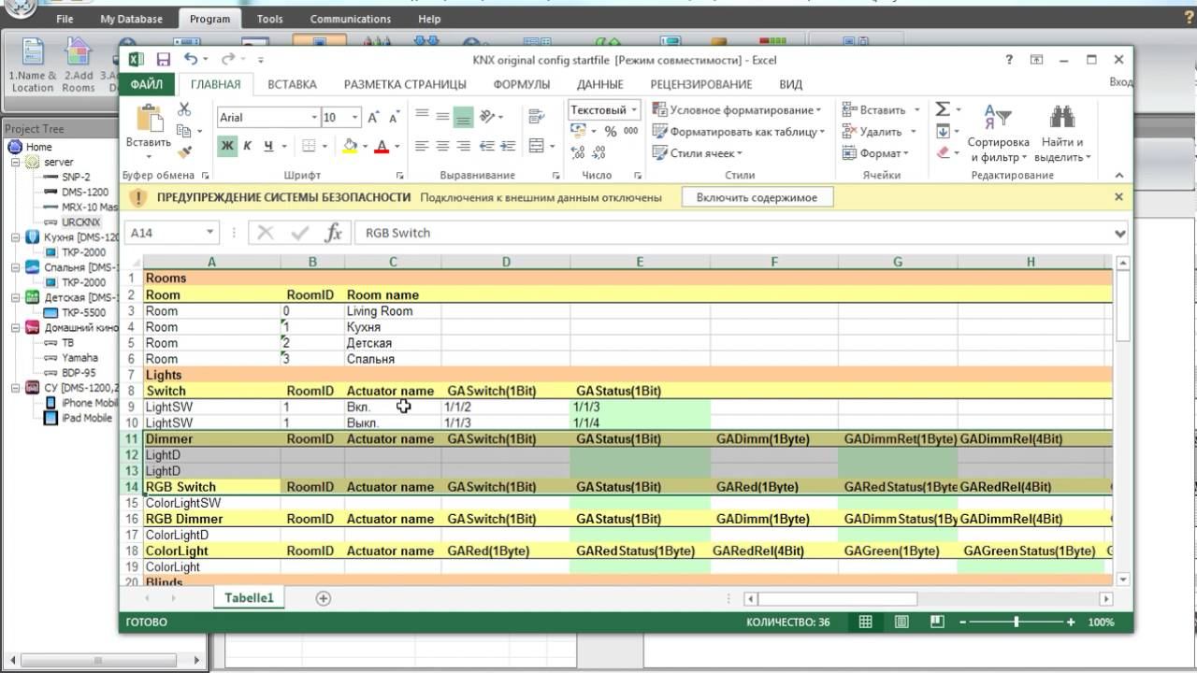Click the Сортировка и фильтр icon

click(998, 118)
